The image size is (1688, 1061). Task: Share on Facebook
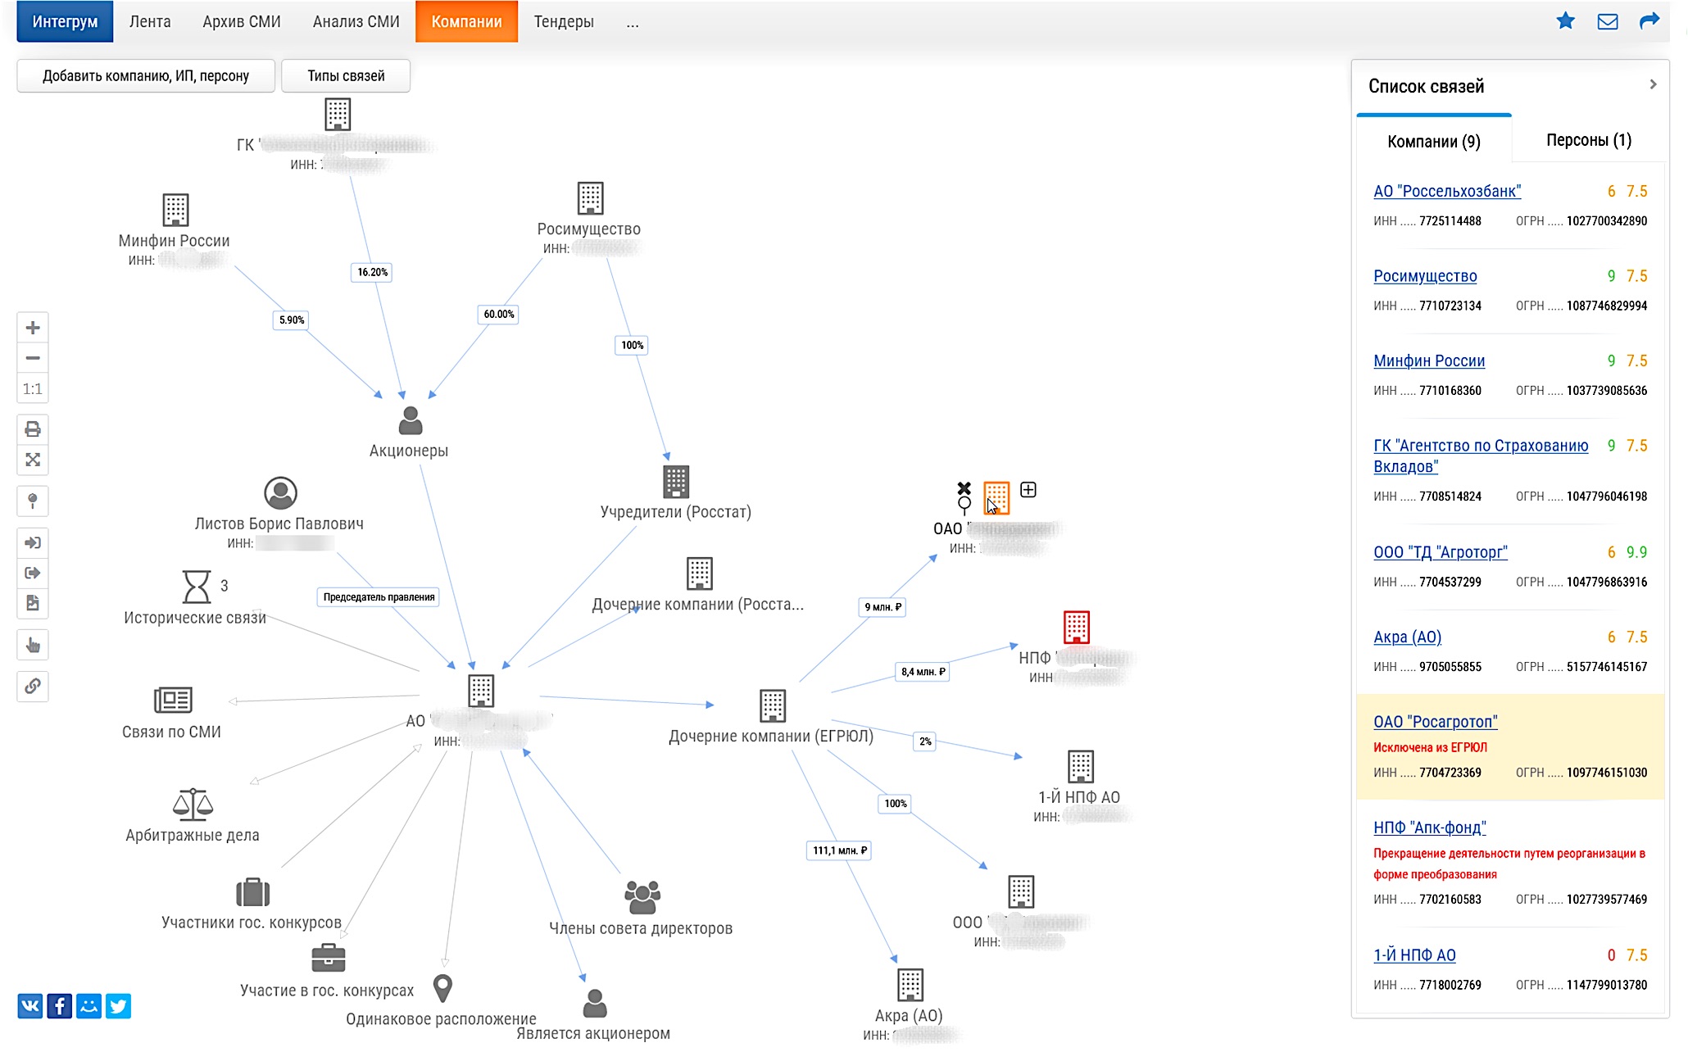pos(60,1006)
